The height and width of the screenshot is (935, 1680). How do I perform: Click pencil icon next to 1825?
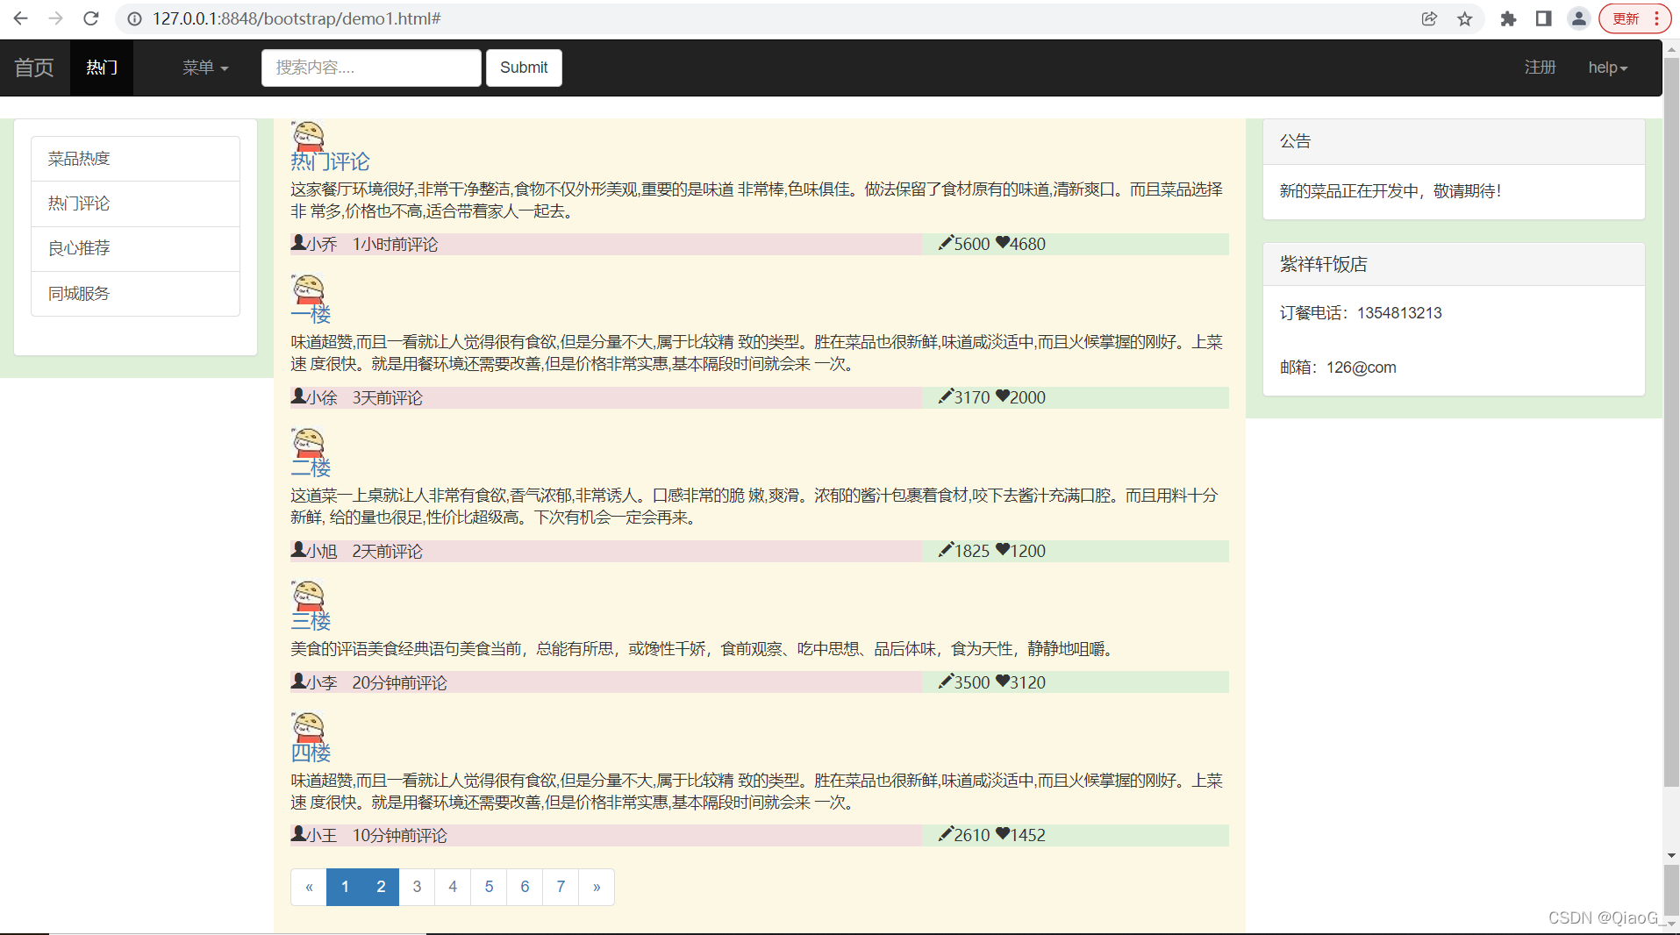(946, 549)
